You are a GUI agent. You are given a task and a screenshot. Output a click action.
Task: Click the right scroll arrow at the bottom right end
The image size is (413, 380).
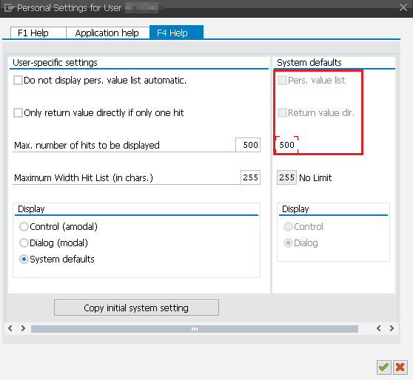(392, 328)
